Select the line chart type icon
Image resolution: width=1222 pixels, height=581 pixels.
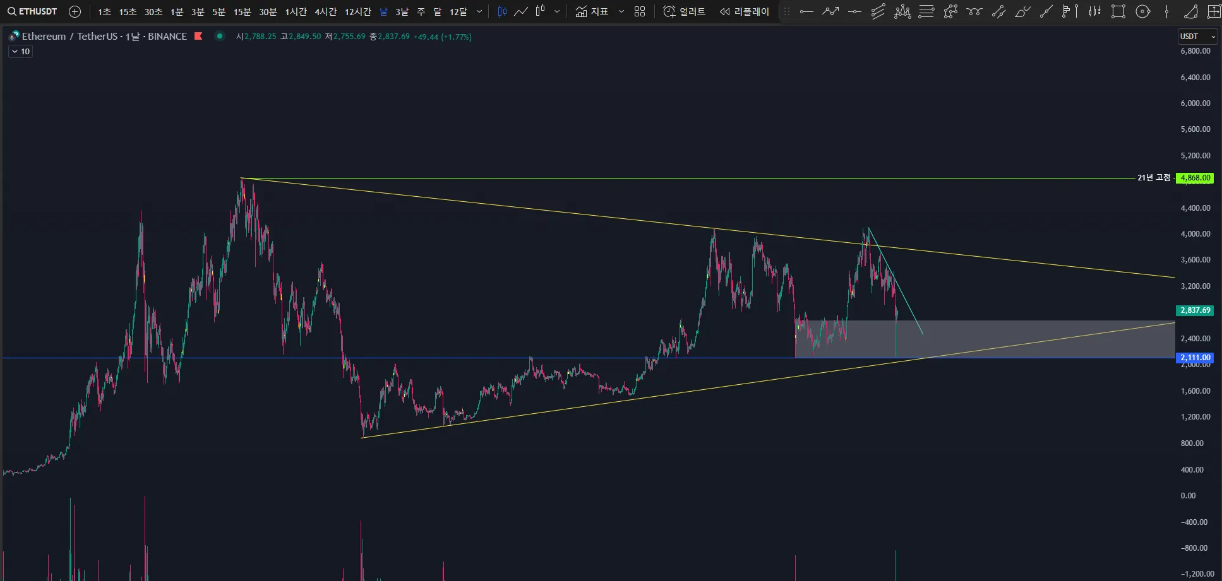[x=521, y=11]
